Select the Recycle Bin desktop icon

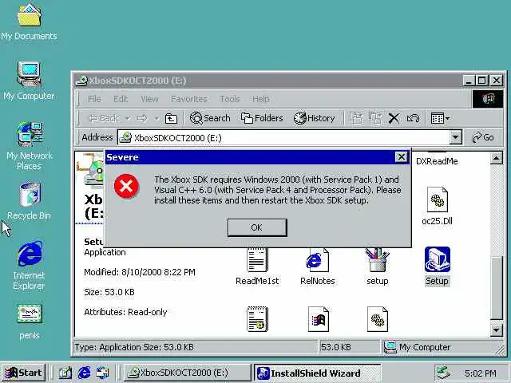coord(29,201)
